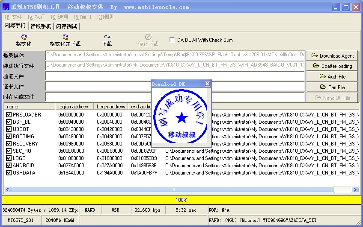Sort by region address column header
363x227 pixels.
(74, 107)
